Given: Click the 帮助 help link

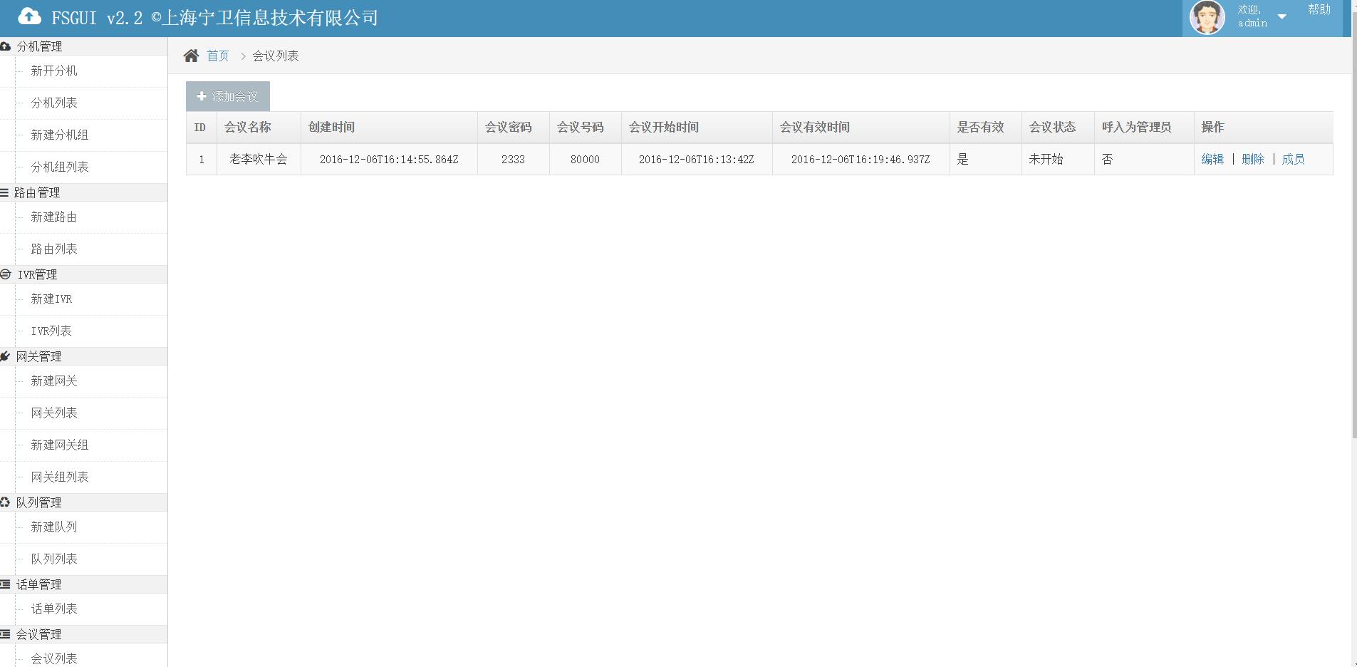Looking at the screenshot, I should click(1319, 10).
